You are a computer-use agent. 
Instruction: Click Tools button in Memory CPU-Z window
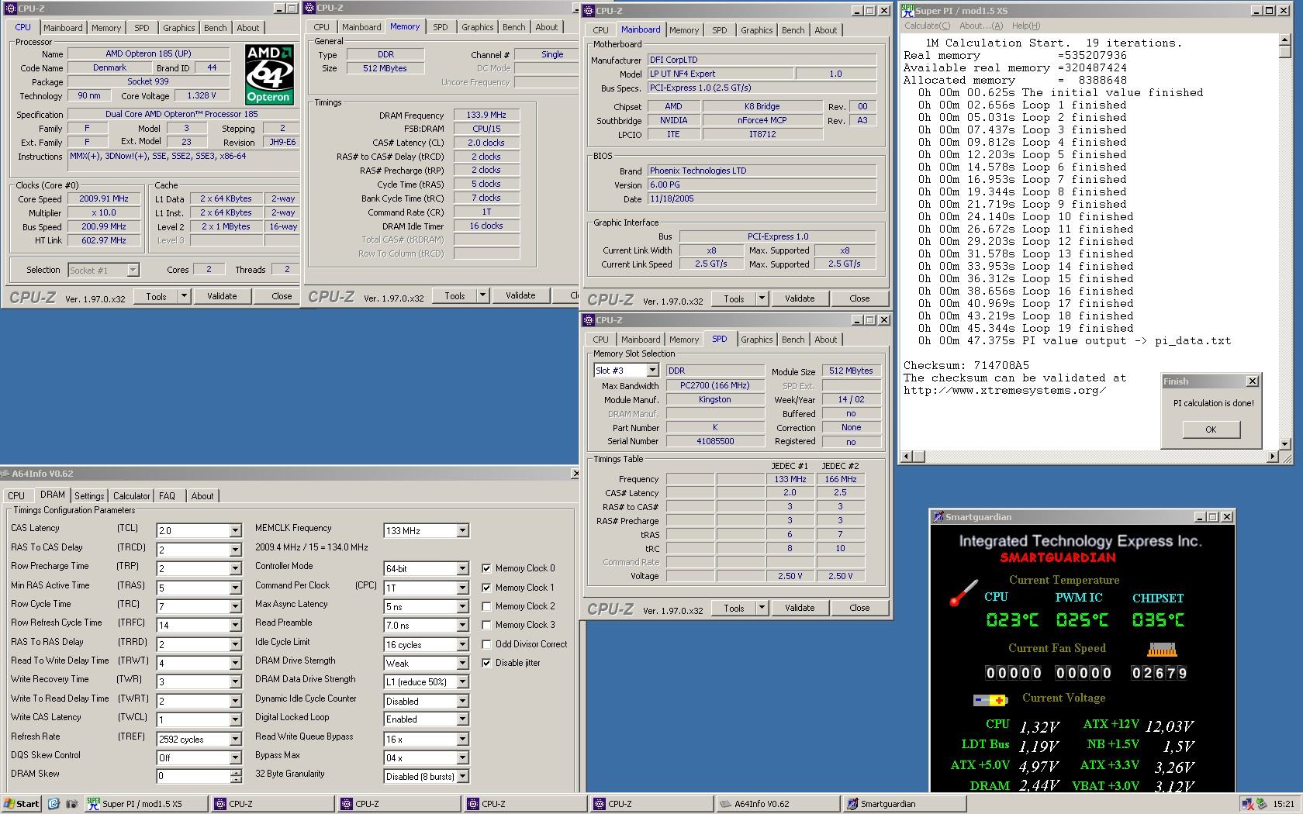(x=454, y=296)
